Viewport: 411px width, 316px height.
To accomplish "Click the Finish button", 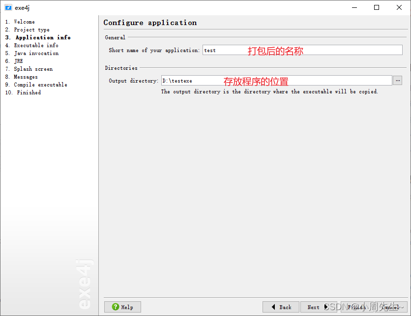I will 357,307.
